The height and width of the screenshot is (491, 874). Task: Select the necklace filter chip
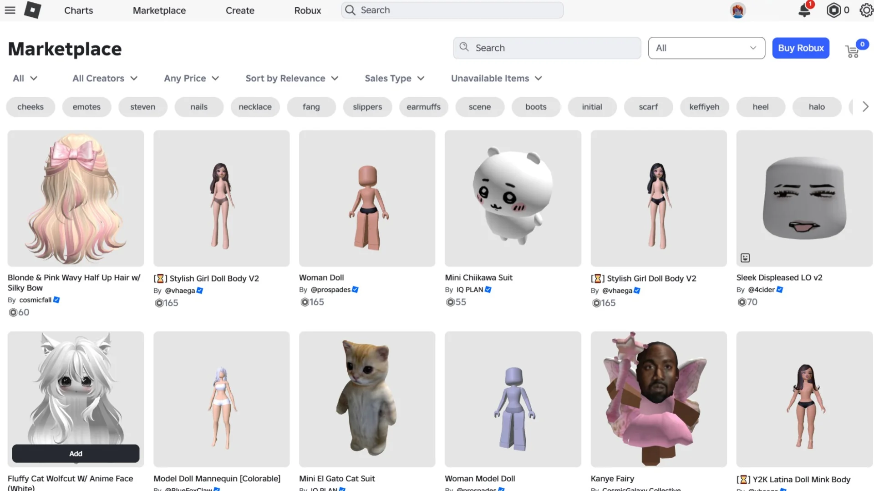pyautogui.click(x=255, y=107)
